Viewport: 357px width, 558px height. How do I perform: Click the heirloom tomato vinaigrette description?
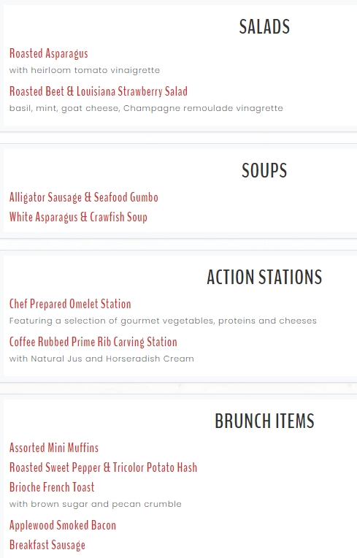point(85,70)
